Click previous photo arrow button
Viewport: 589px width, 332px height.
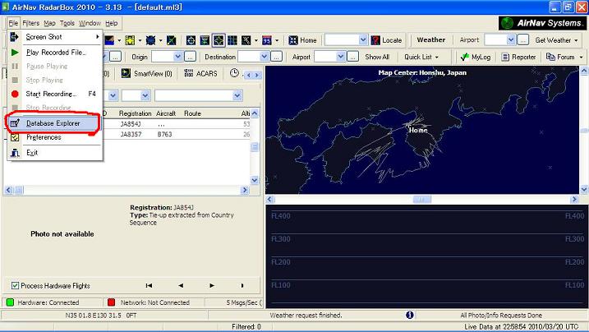click(181, 286)
